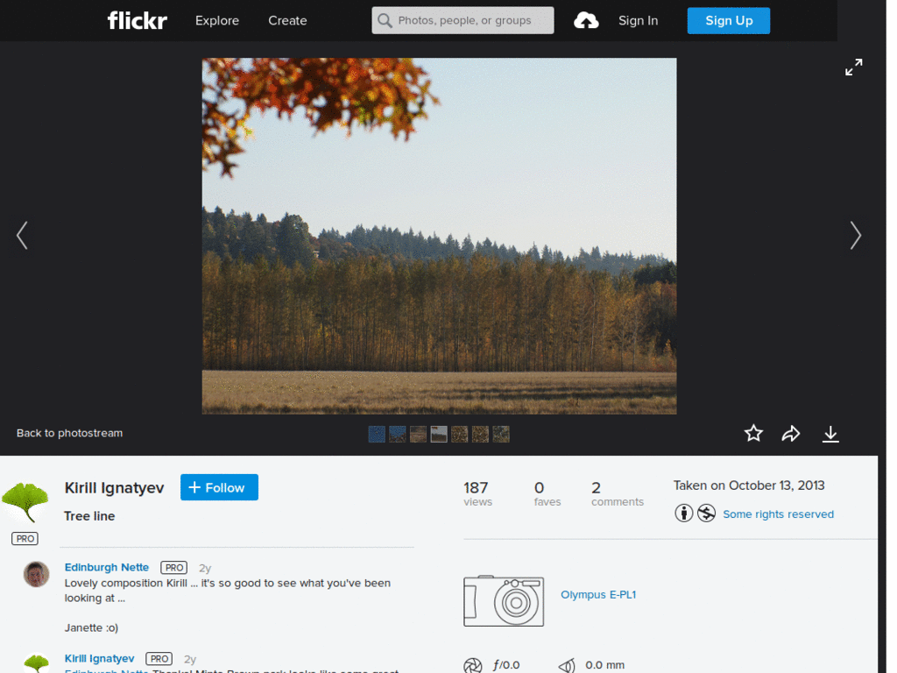Open the Olympus E-PL1 camera link
Screen dimensions: 897x673
(597, 595)
